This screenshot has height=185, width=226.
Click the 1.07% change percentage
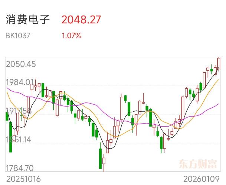[x=71, y=36]
